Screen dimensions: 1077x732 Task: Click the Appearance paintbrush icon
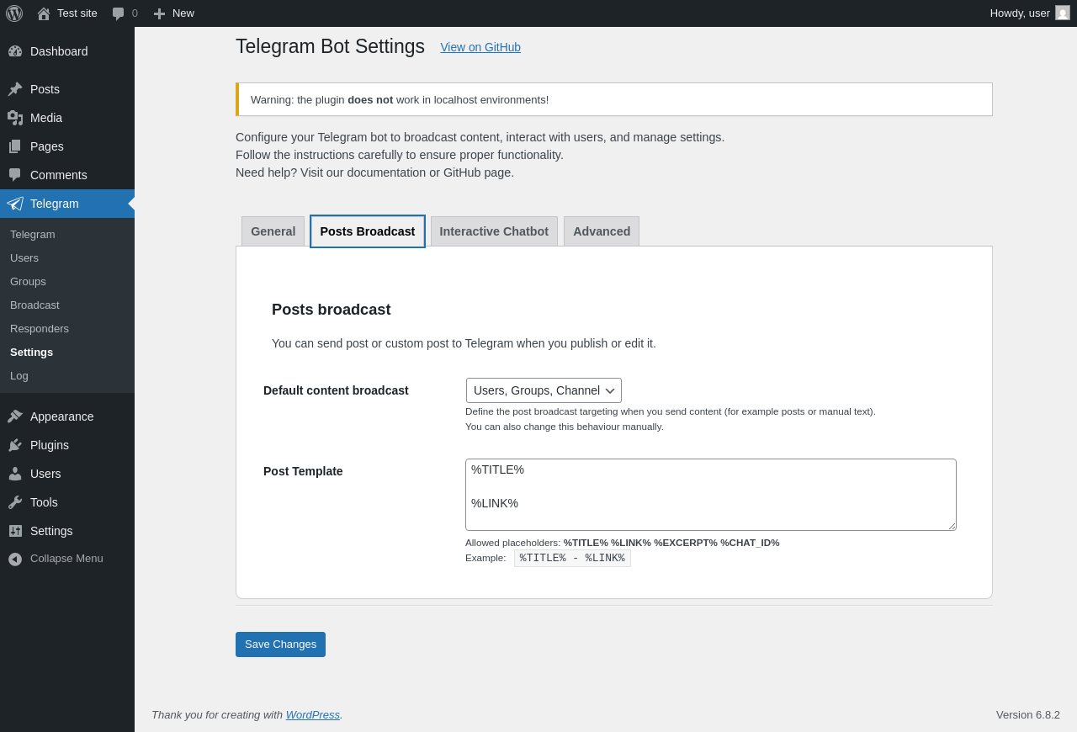pyautogui.click(x=15, y=416)
